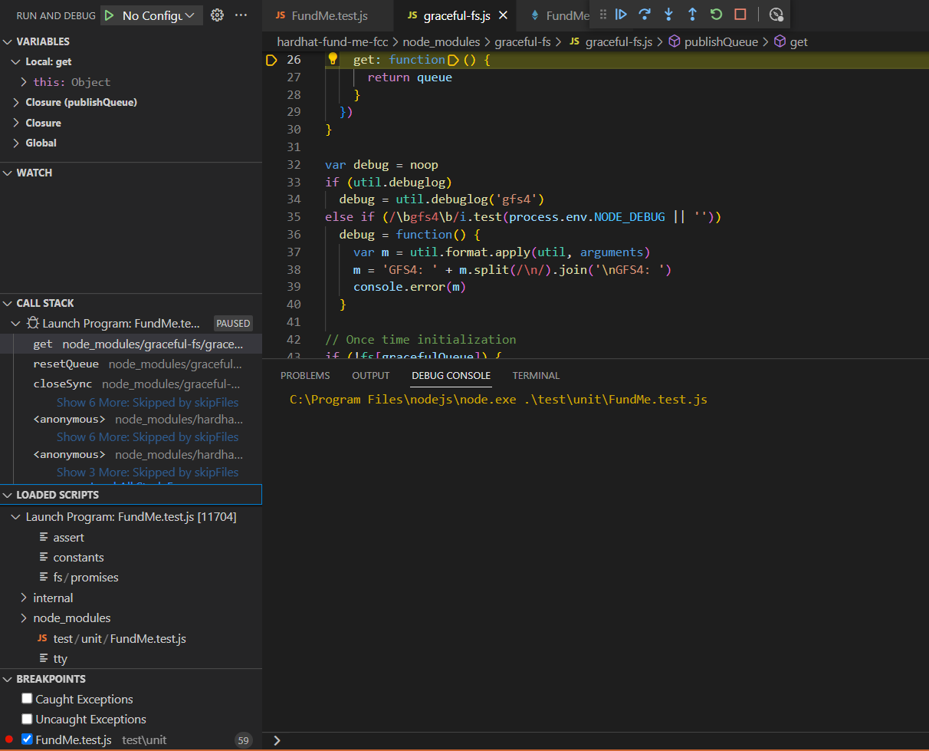Viewport: 929px width, 751px height.
Task: Click the Step Into debug icon
Action: [x=669, y=15]
